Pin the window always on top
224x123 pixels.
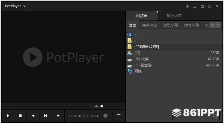(x=187, y=6)
